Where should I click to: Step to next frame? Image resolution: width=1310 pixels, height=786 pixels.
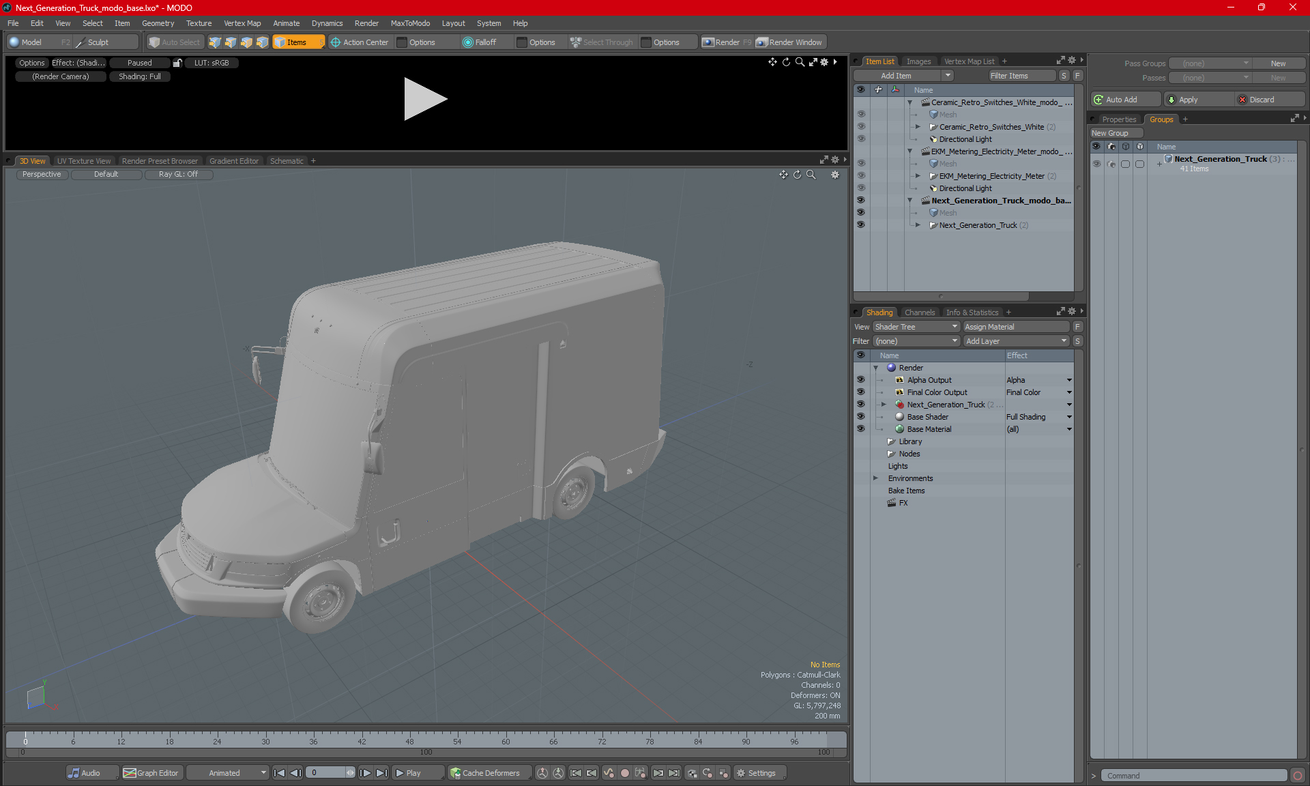coord(366,773)
